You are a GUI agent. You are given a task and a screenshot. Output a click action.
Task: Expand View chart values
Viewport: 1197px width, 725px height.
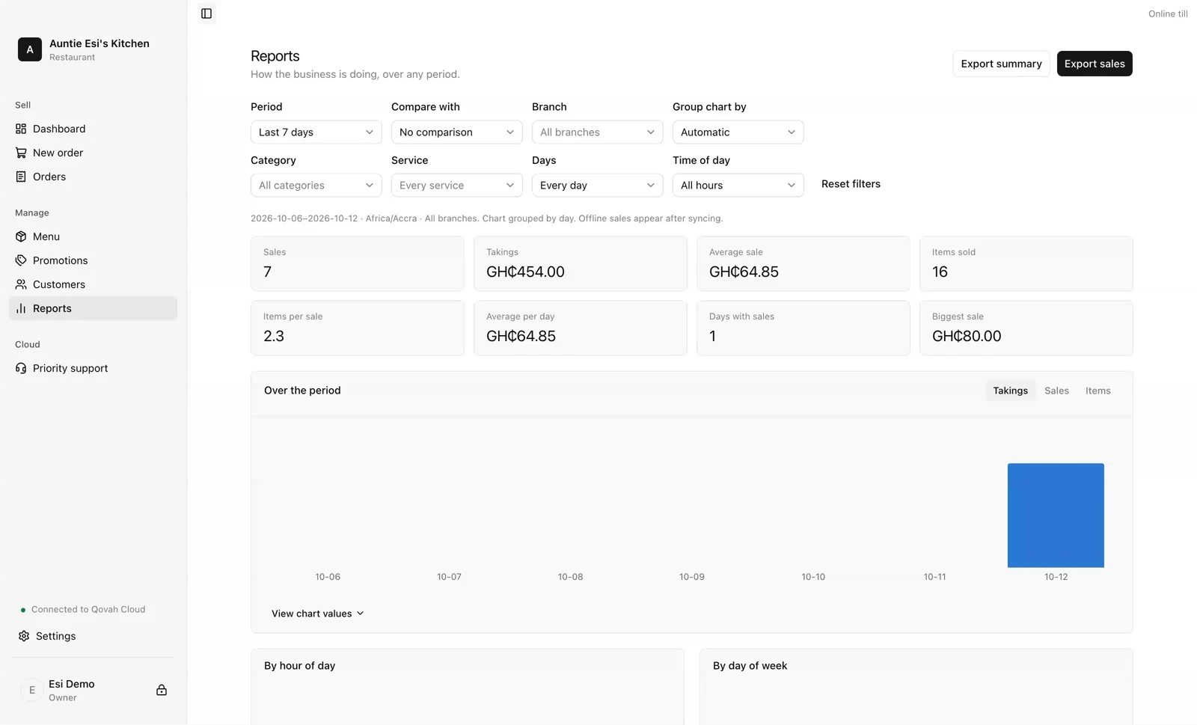click(317, 614)
